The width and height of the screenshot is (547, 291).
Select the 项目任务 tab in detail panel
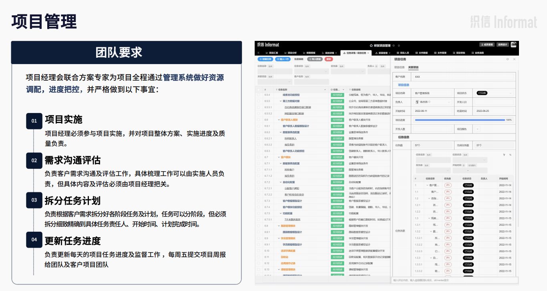(400, 67)
